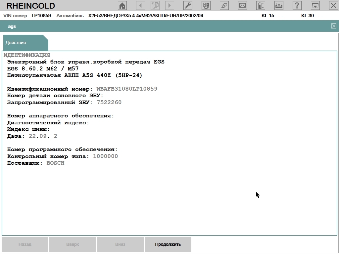Click the back arrow toolbar icon
The height and width of the screenshot is (254, 339).
141,5
